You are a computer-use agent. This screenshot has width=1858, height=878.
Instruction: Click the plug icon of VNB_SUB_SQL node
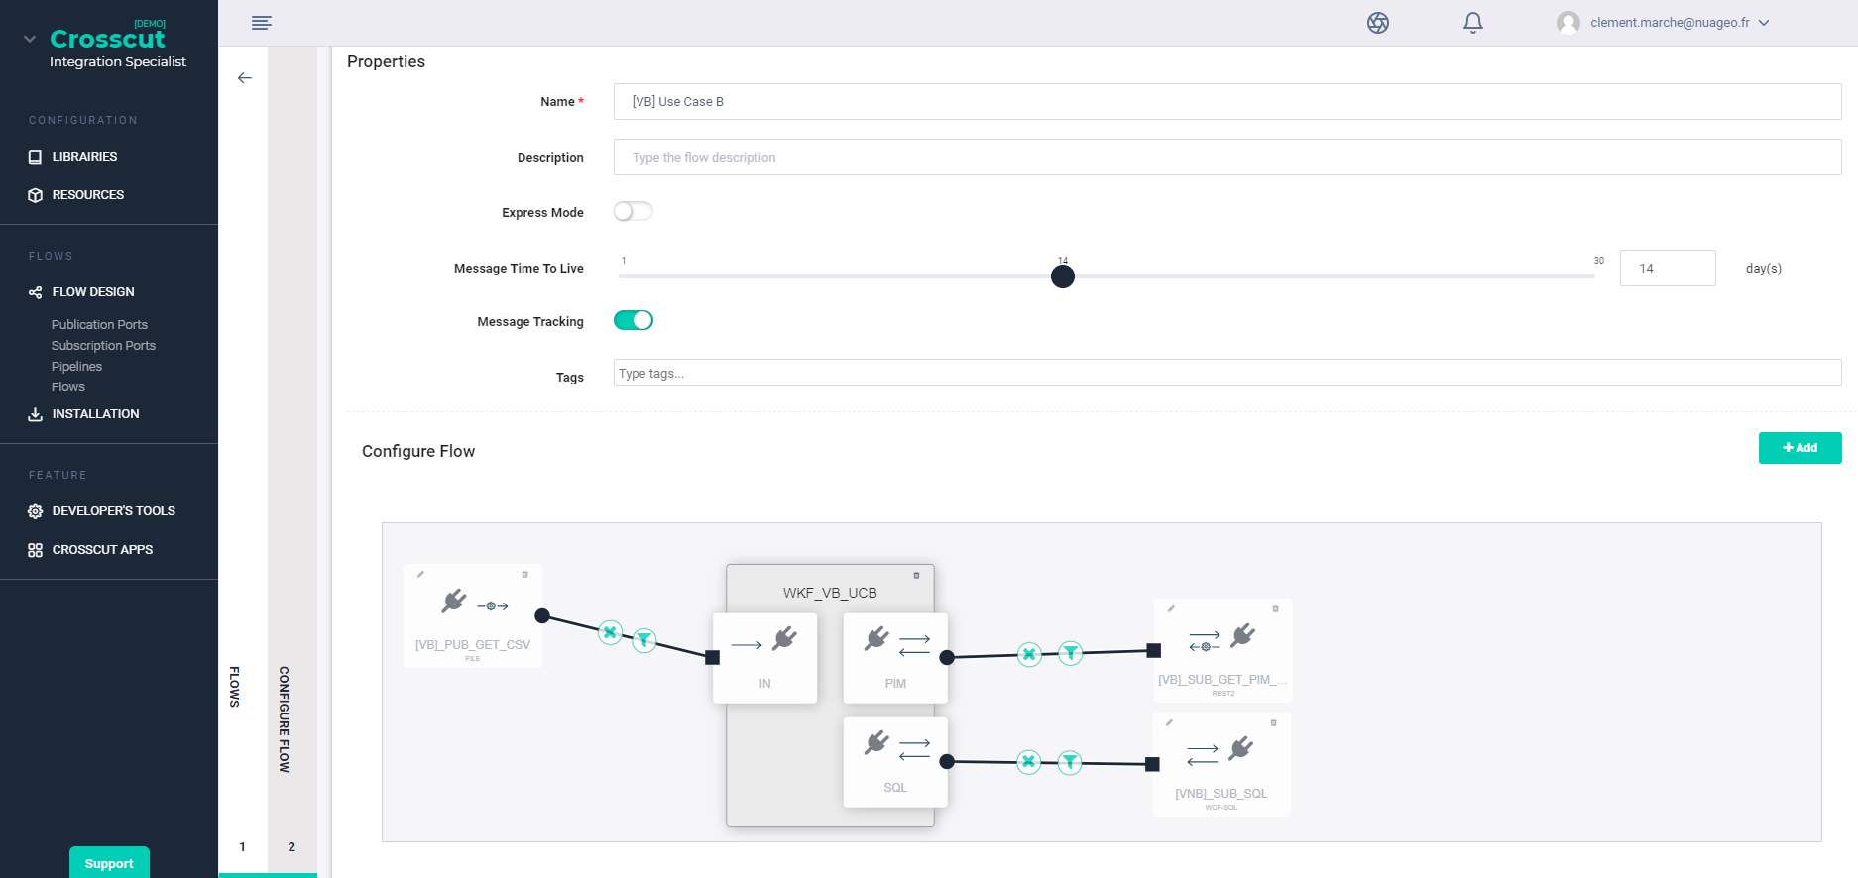(1241, 748)
